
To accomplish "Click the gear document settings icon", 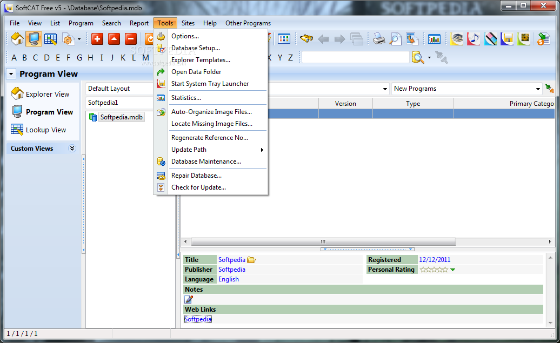I will [68, 39].
